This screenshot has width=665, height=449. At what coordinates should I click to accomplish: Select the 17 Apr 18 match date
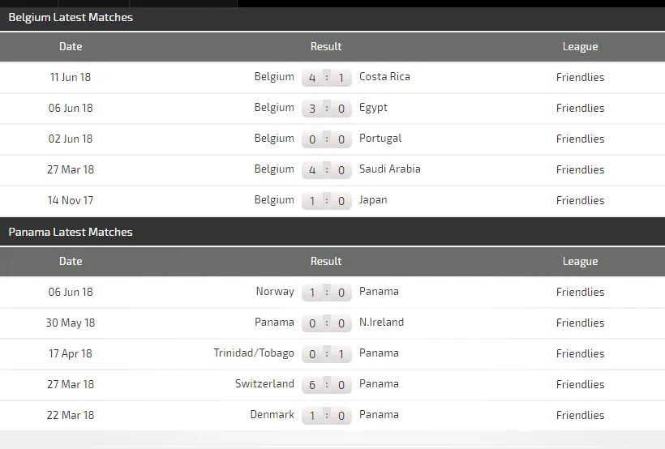(71, 353)
